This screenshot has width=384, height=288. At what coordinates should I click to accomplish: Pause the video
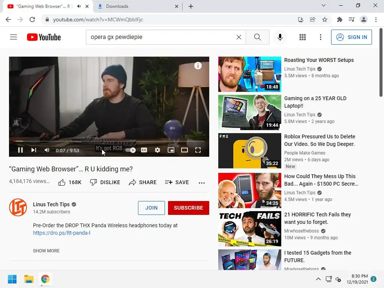pos(20,150)
